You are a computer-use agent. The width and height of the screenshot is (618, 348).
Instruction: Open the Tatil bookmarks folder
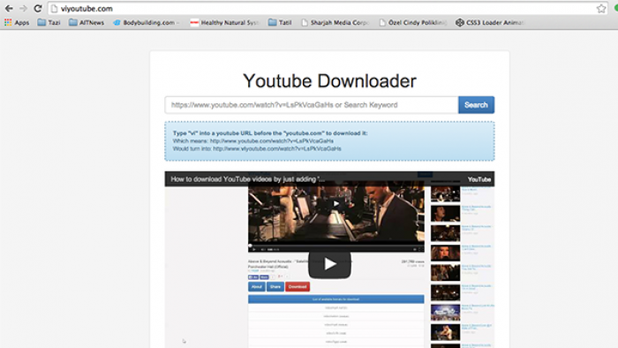[280, 22]
